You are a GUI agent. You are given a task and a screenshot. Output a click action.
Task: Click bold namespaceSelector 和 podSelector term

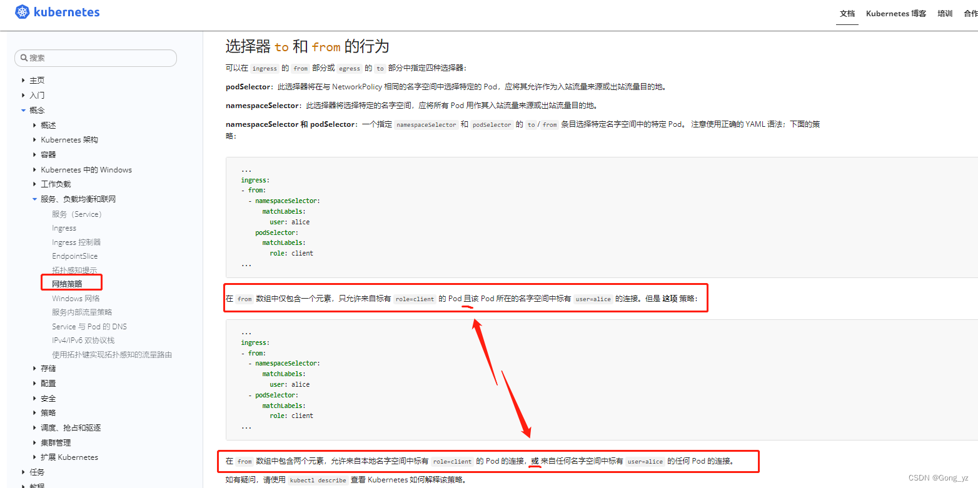pos(290,124)
